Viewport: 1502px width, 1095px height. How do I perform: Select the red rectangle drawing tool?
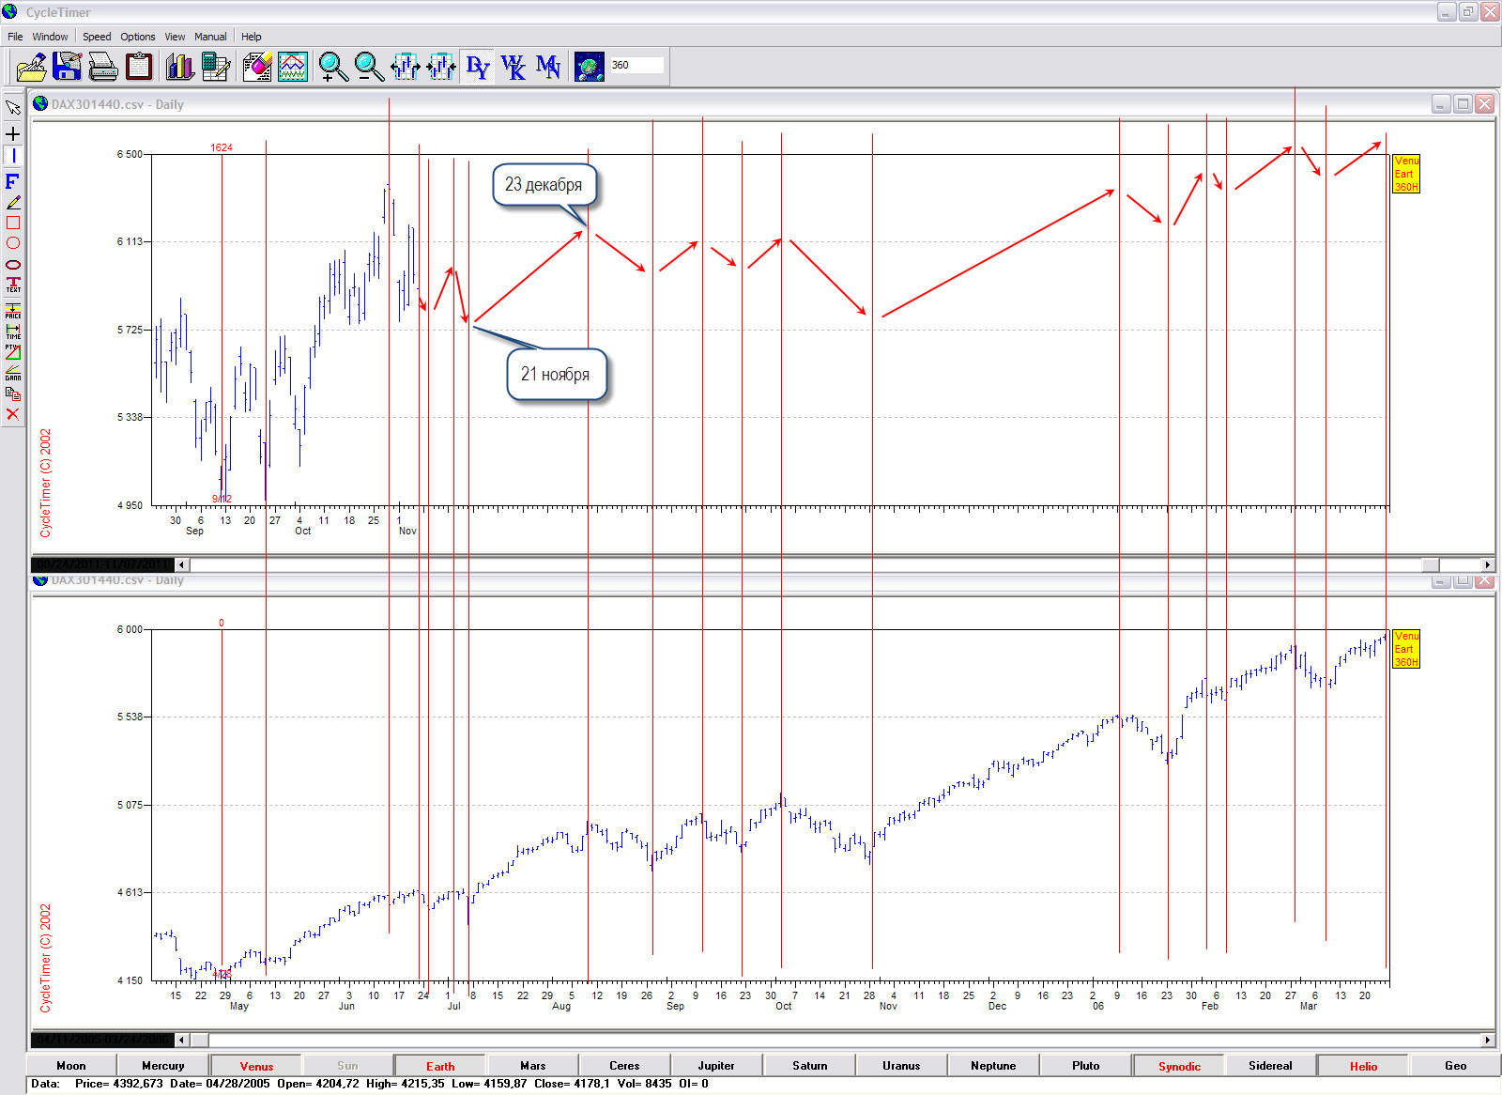pos(13,223)
